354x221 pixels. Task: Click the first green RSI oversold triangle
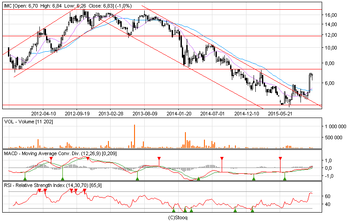point(173,211)
